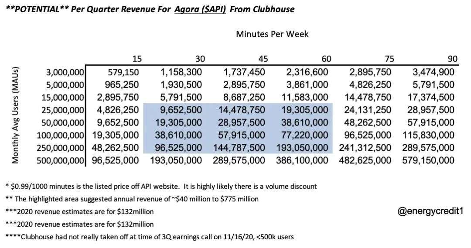Select the 75 minutes column header
Screen dimensions: 471x248
(x=389, y=59)
